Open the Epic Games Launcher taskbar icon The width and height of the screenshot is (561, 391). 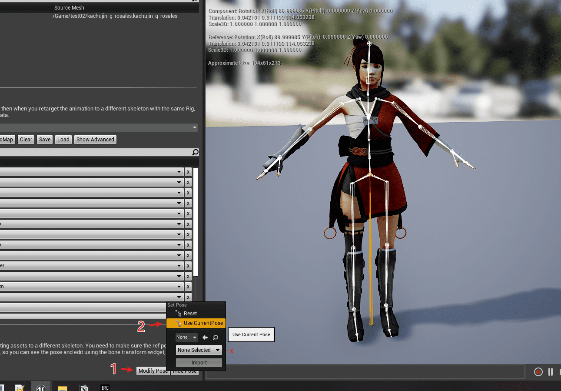tap(105, 387)
